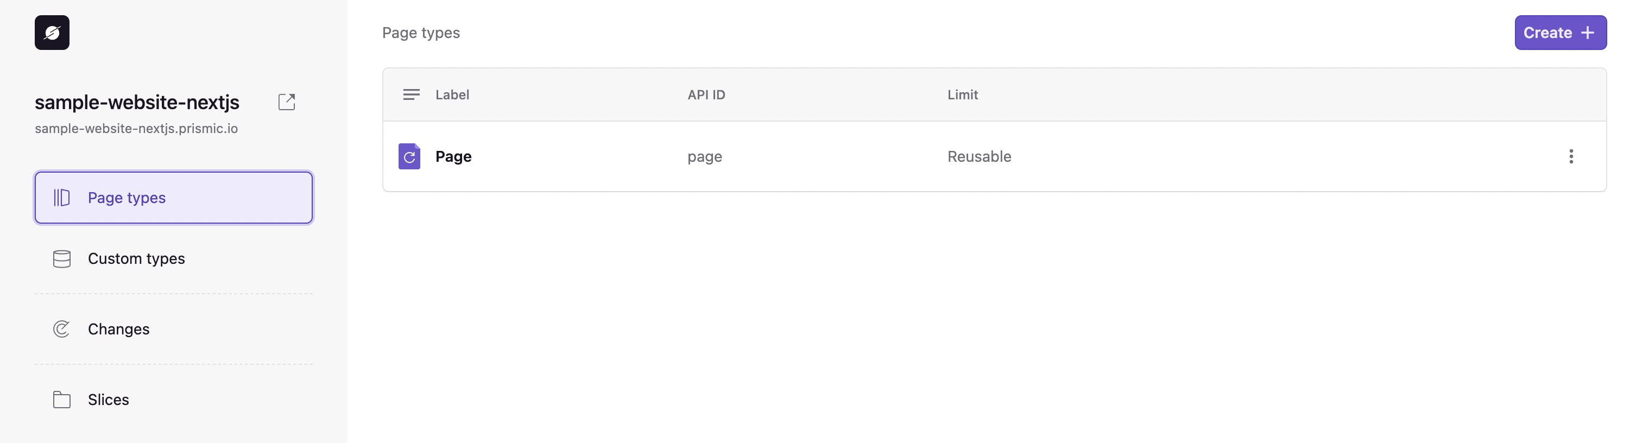Go to Custom types section
The height and width of the screenshot is (443, 1642).
[136, 259]
